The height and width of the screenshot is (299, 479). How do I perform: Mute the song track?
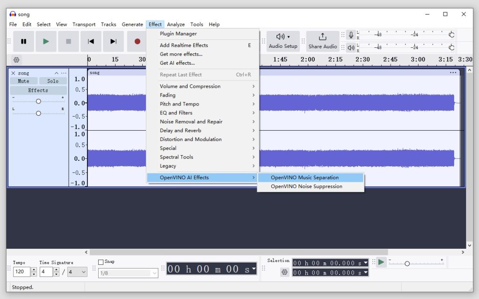23,81
